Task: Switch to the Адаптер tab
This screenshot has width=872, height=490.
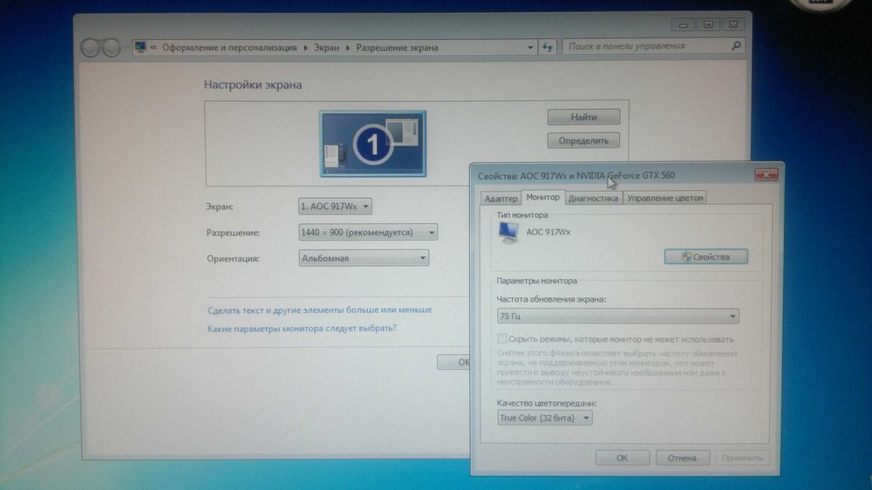Action: coord(501,199)
